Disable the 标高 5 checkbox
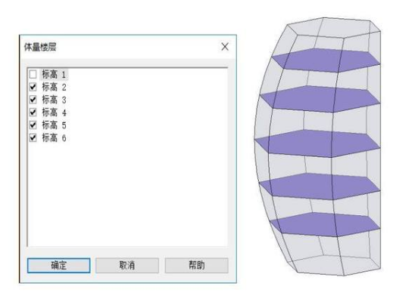The width and height of the screenshot is (393, 302). pos(33,125)
